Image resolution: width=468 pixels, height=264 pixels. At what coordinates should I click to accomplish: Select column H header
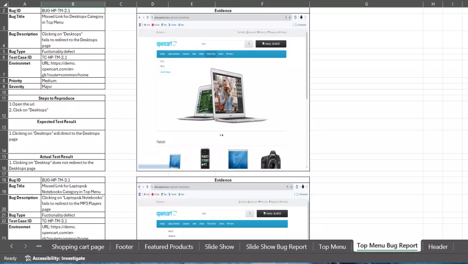pos(433,4)
